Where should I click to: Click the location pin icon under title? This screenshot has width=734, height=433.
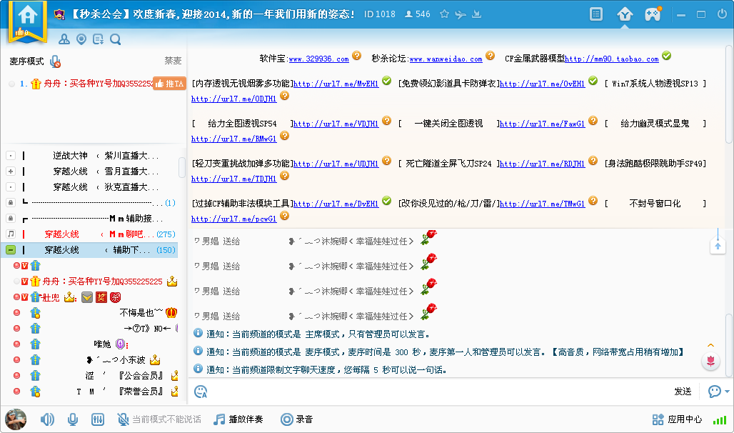[x=81, y=39]
